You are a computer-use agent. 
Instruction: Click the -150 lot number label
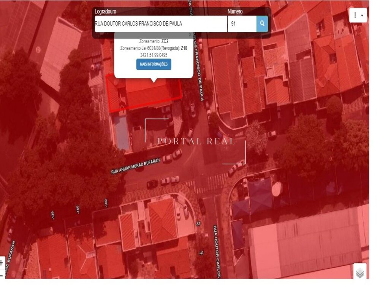coord(78,210)
